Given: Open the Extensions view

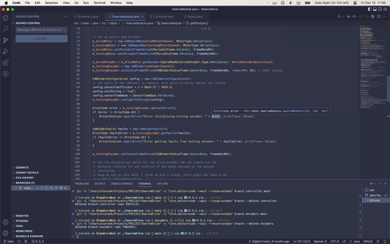Looking at the screenshot, I should tap(6, 63).
